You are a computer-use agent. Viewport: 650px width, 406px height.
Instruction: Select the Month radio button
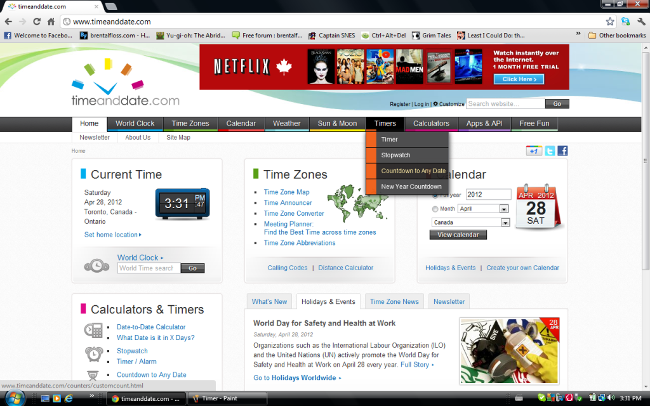[435, 209]
